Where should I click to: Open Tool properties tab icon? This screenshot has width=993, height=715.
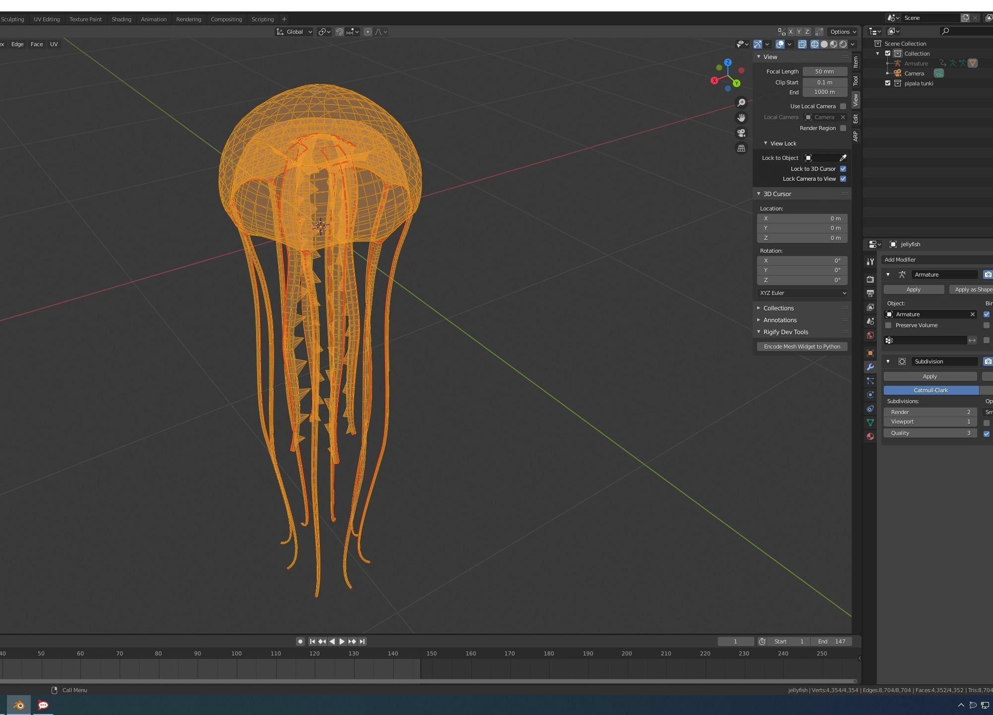coord(870,262)
